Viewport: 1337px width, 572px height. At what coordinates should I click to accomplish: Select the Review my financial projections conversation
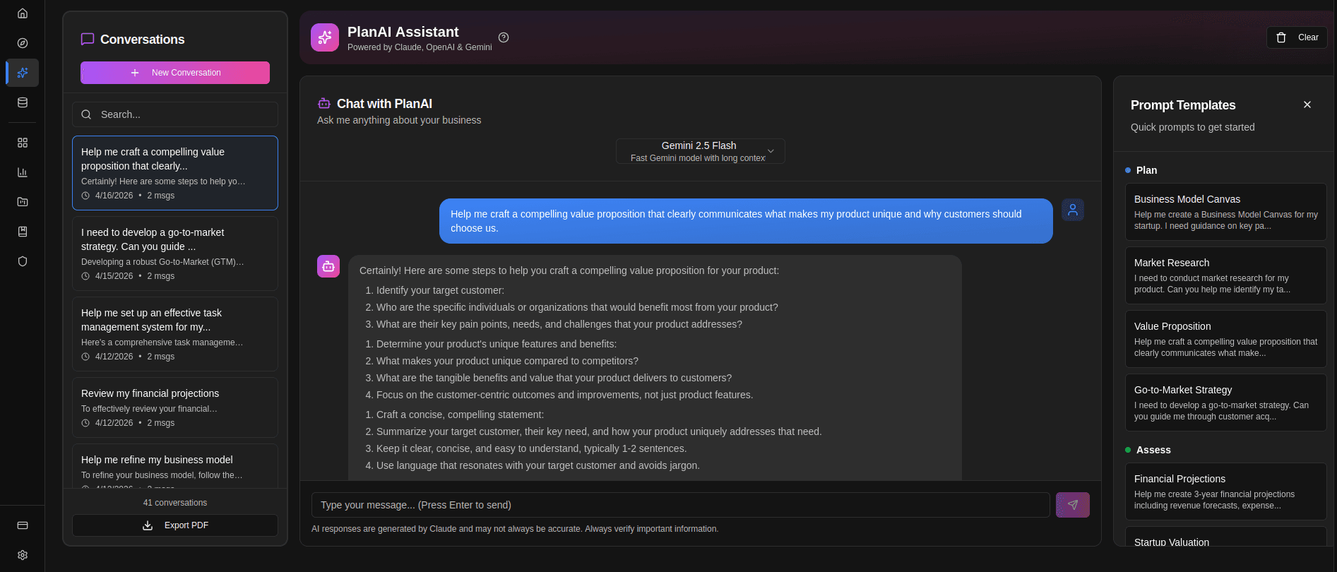(174, 407)
